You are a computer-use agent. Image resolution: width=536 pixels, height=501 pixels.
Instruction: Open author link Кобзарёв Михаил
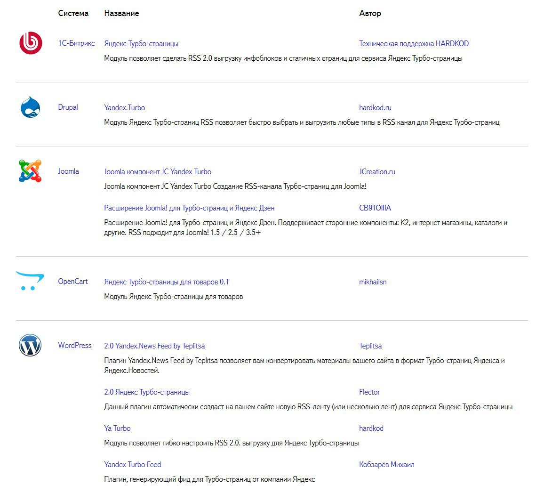(387, 464)
